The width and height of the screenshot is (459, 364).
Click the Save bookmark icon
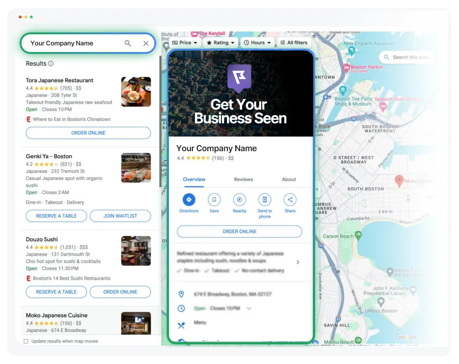tap(214, 200)
